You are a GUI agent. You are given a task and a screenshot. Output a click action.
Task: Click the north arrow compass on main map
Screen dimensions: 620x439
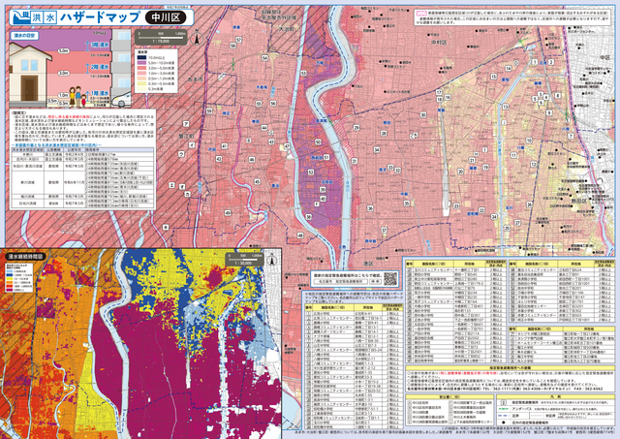tap(197, 38)
